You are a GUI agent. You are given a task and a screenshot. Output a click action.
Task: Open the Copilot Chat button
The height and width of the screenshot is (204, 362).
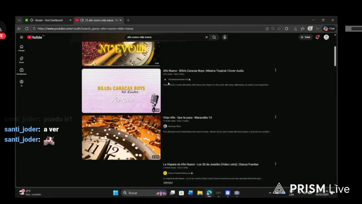[329, 29]
